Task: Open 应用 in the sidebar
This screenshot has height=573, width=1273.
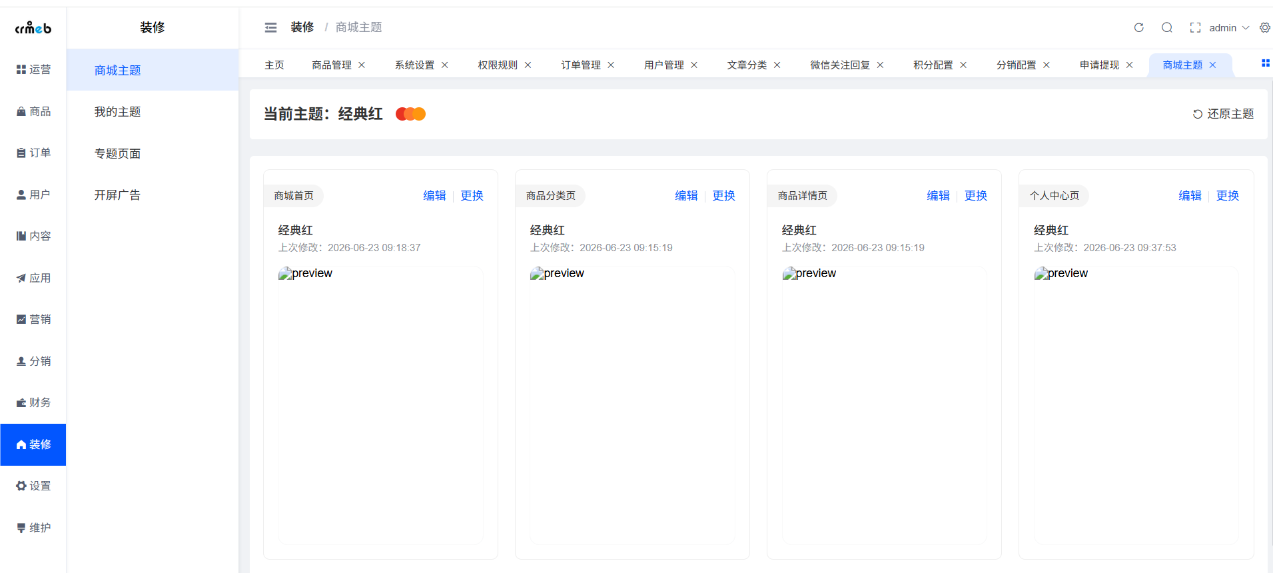Action: pos(33,278)
